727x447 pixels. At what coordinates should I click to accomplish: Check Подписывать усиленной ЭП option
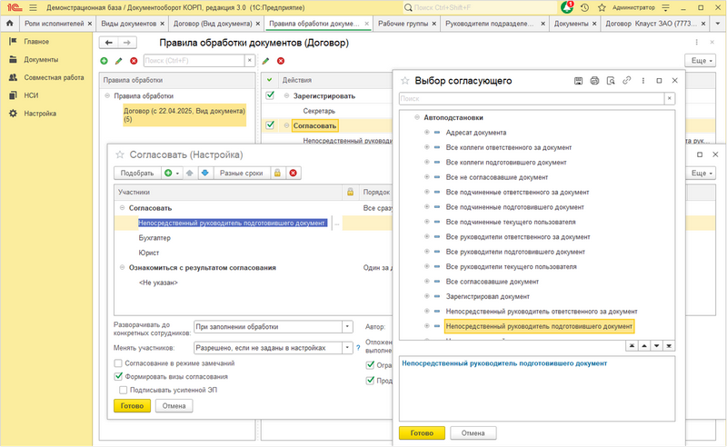click(x=118, y=389)
